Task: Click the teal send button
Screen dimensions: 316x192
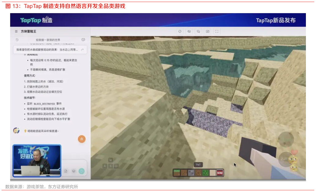Action: 82,171
